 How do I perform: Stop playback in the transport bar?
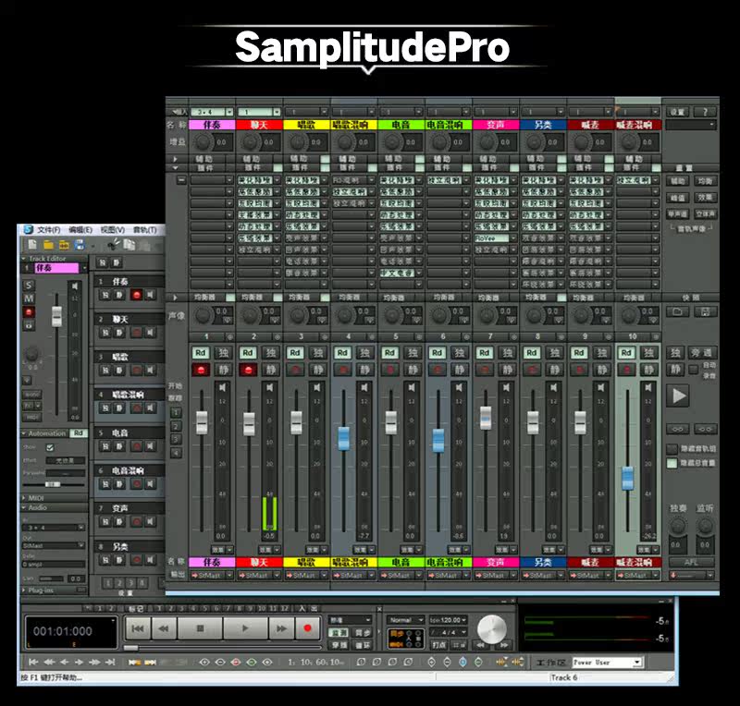tap(200, 628)
